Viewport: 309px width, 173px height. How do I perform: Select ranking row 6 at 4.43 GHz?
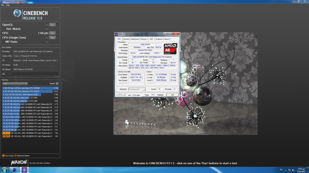coord(31,104)
